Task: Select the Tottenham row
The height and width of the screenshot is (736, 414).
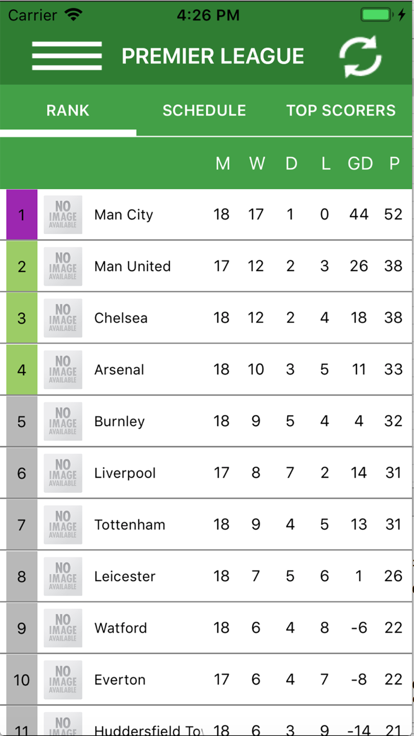Action: (206, 525)
